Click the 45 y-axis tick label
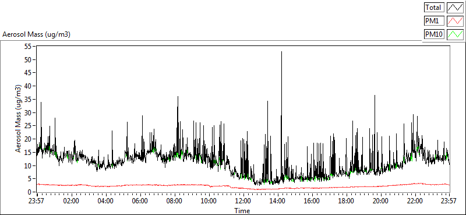 click(28, 73)
